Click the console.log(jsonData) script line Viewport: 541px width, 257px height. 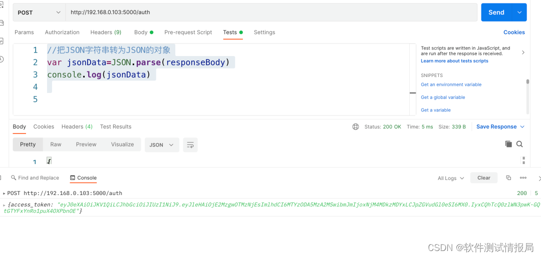click(99, 75)
